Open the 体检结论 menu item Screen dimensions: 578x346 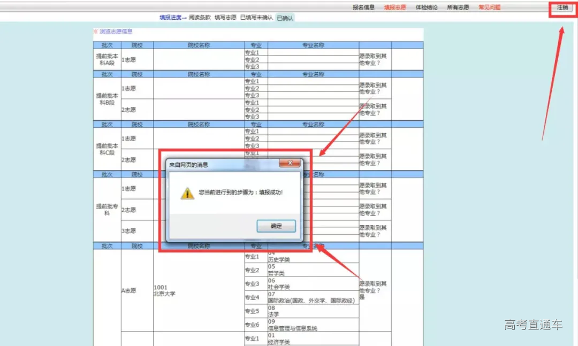pos(427,7)
